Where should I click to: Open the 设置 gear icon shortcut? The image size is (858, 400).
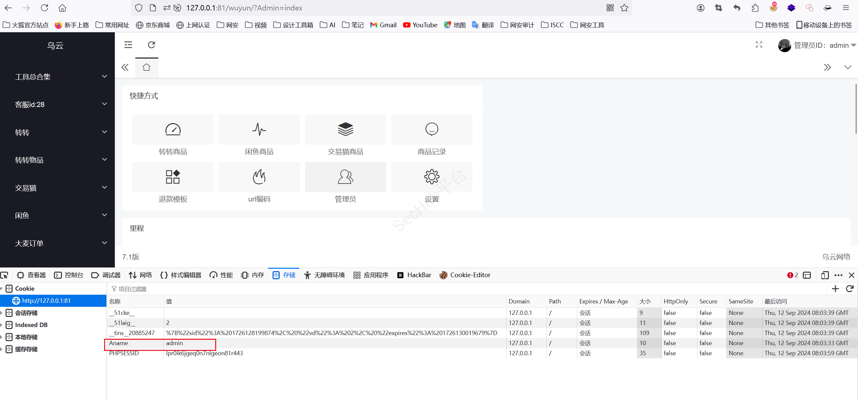point(432,177)
